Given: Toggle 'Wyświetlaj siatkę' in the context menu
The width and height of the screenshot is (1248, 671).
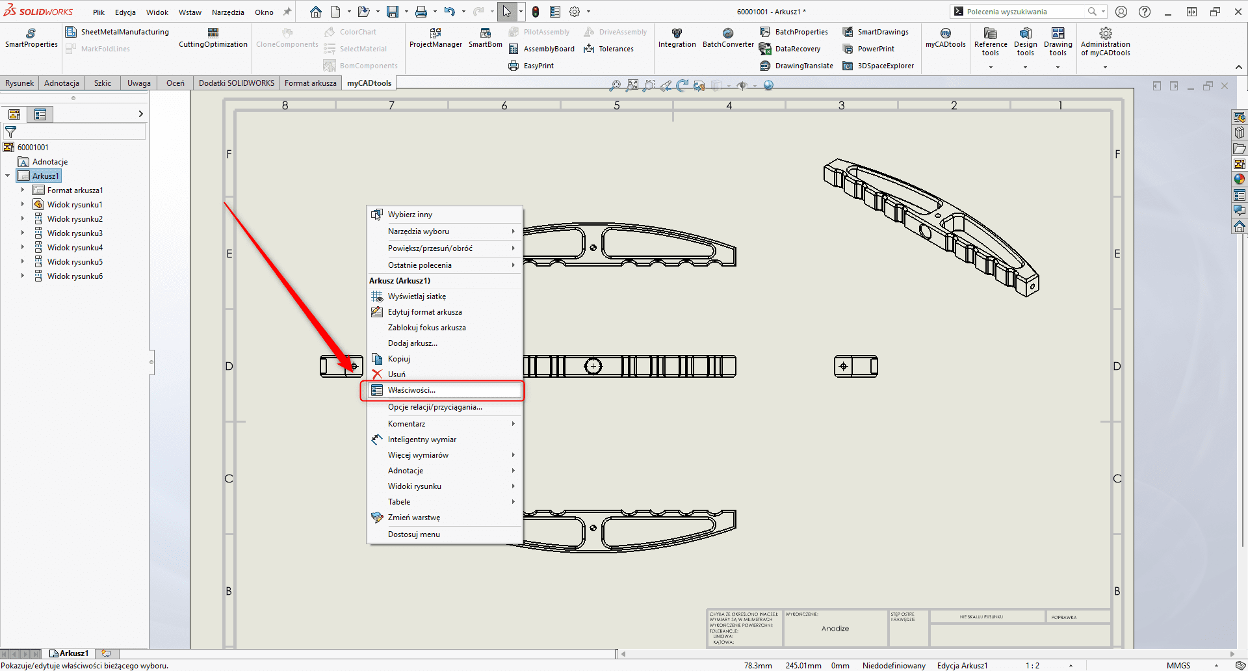Looking at the screenshot, I should click(x=417, y=296).
